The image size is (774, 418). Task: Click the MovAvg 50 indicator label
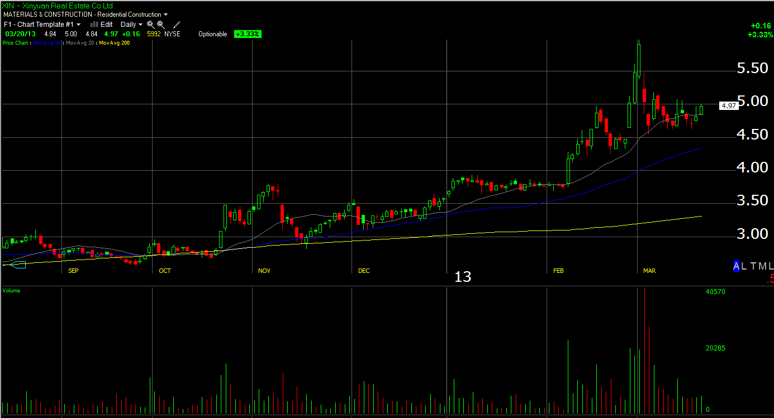pos(46,42)
